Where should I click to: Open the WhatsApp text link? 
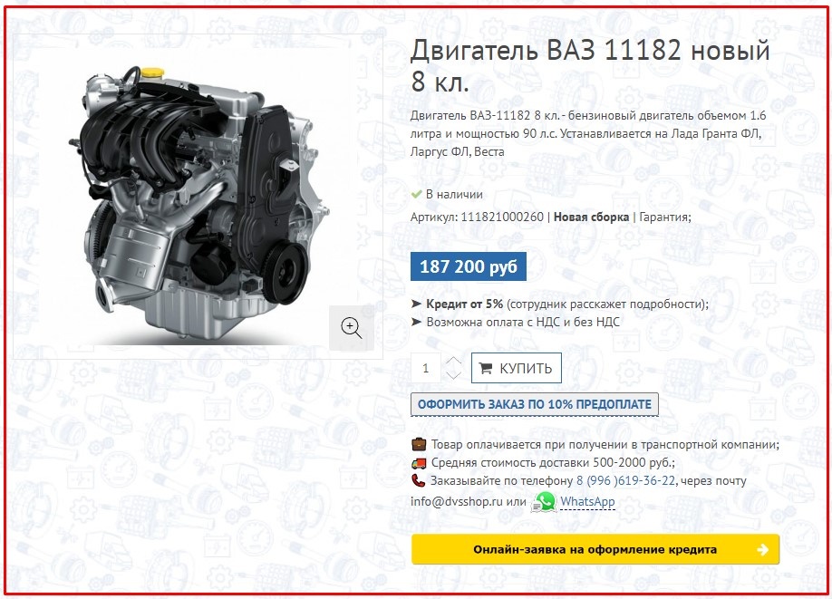coord(587,501)
